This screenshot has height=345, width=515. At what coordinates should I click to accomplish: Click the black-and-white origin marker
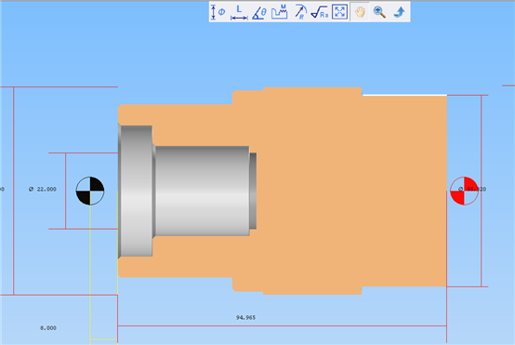90,191
